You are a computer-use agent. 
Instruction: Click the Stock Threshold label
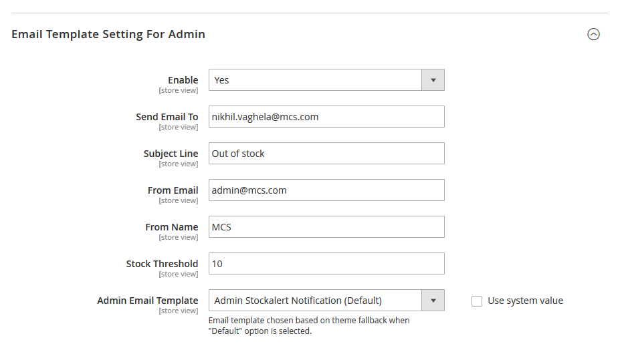click(x=162, y=264)
